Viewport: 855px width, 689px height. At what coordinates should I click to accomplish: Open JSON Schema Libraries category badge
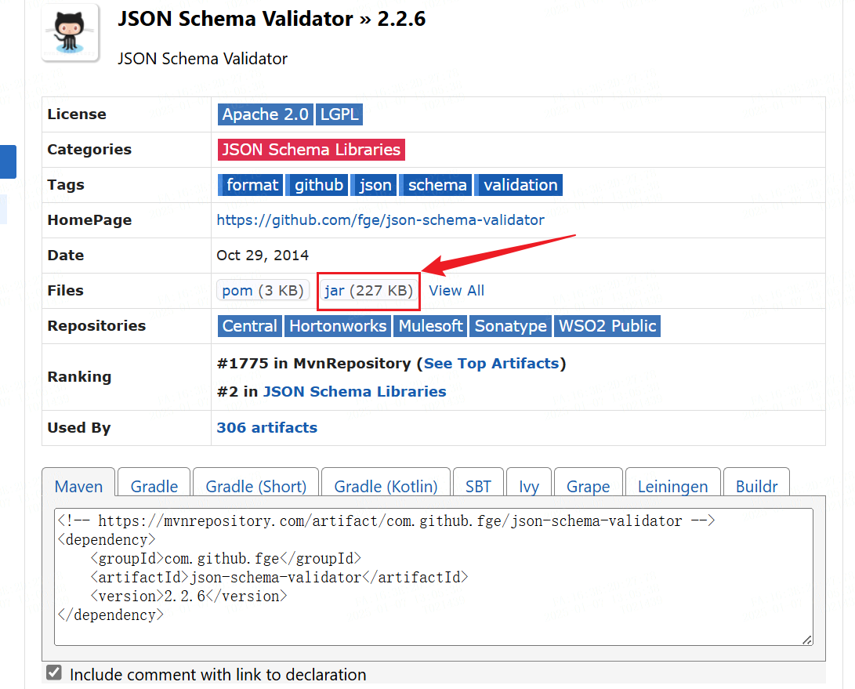tap(311, 150)
